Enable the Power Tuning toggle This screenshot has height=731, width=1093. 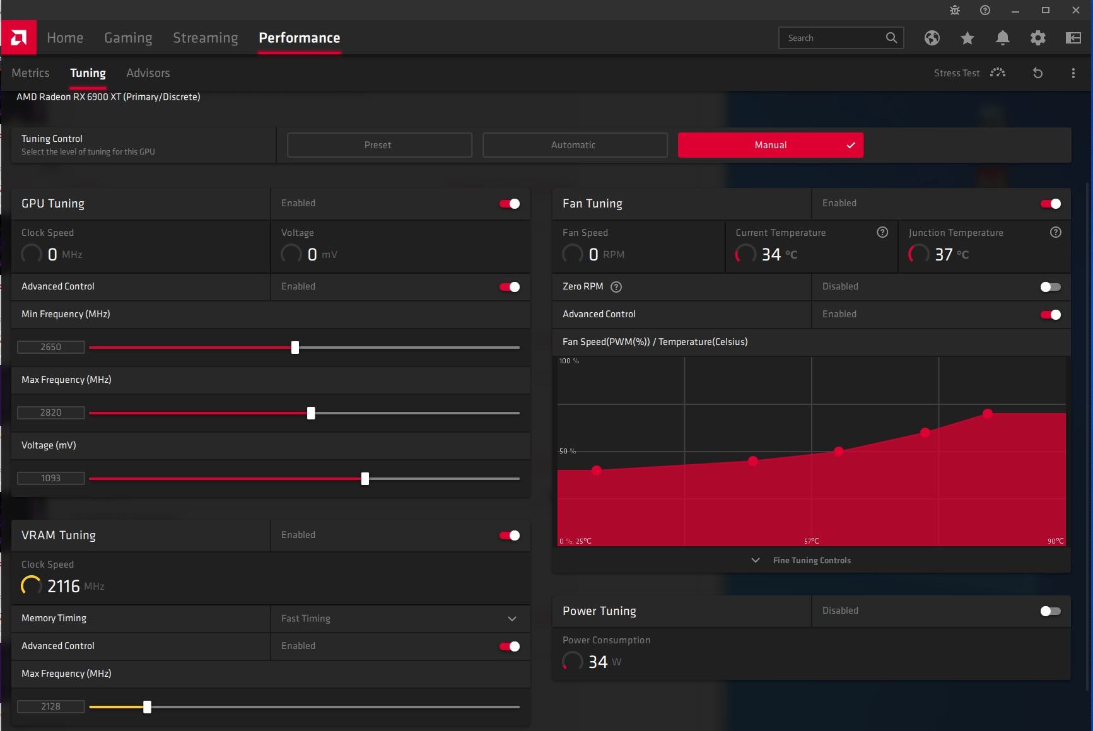click(1051, 611)
